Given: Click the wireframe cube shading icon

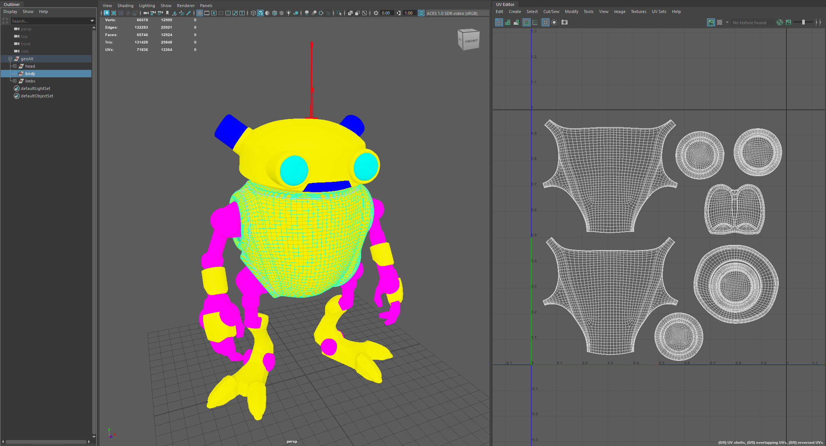Looking at the screenshot, I should point(253,13).
